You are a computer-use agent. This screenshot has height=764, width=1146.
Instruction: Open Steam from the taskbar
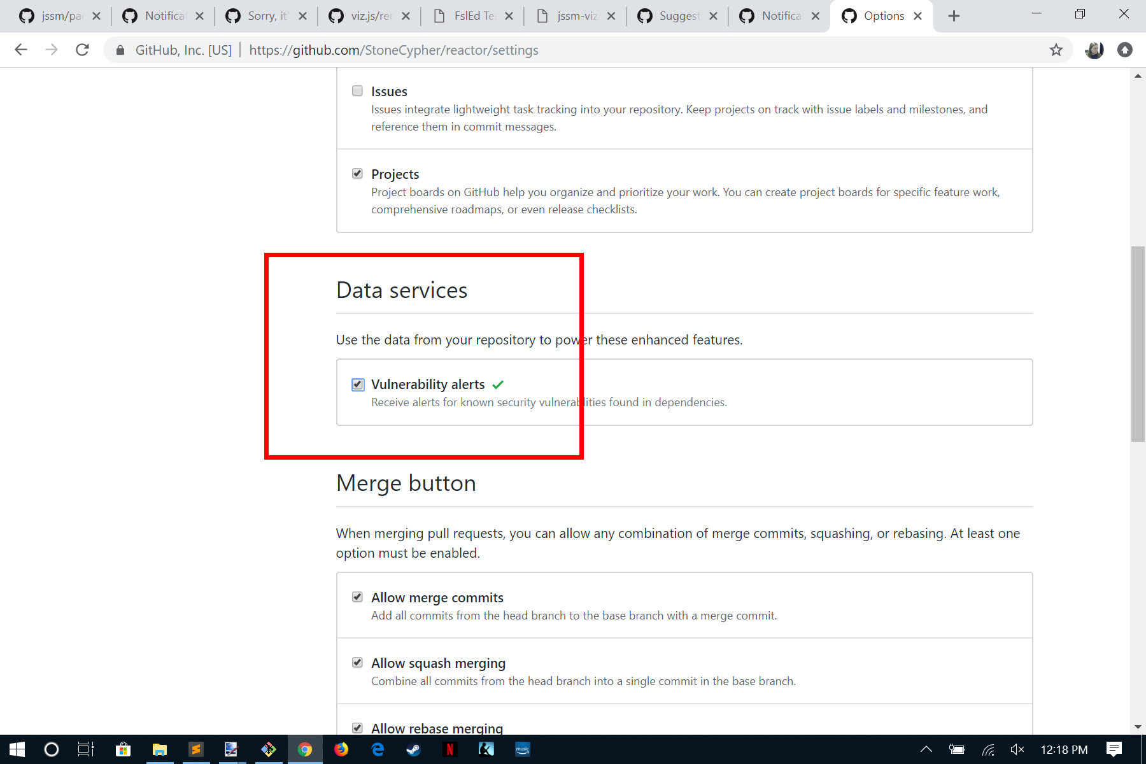[413, 749]
